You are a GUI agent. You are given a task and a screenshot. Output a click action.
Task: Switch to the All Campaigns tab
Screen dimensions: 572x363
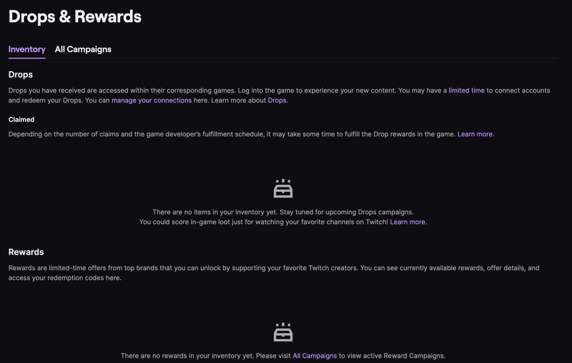click(x=83, y=49)
